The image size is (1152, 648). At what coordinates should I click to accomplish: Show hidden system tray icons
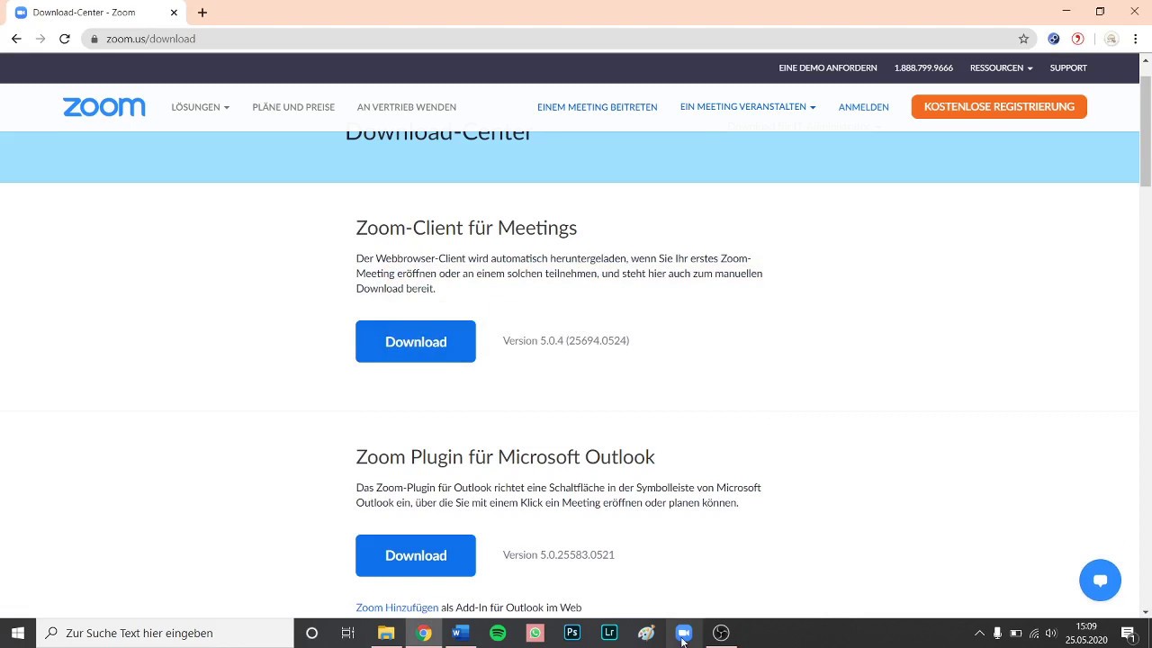(979, 633)
